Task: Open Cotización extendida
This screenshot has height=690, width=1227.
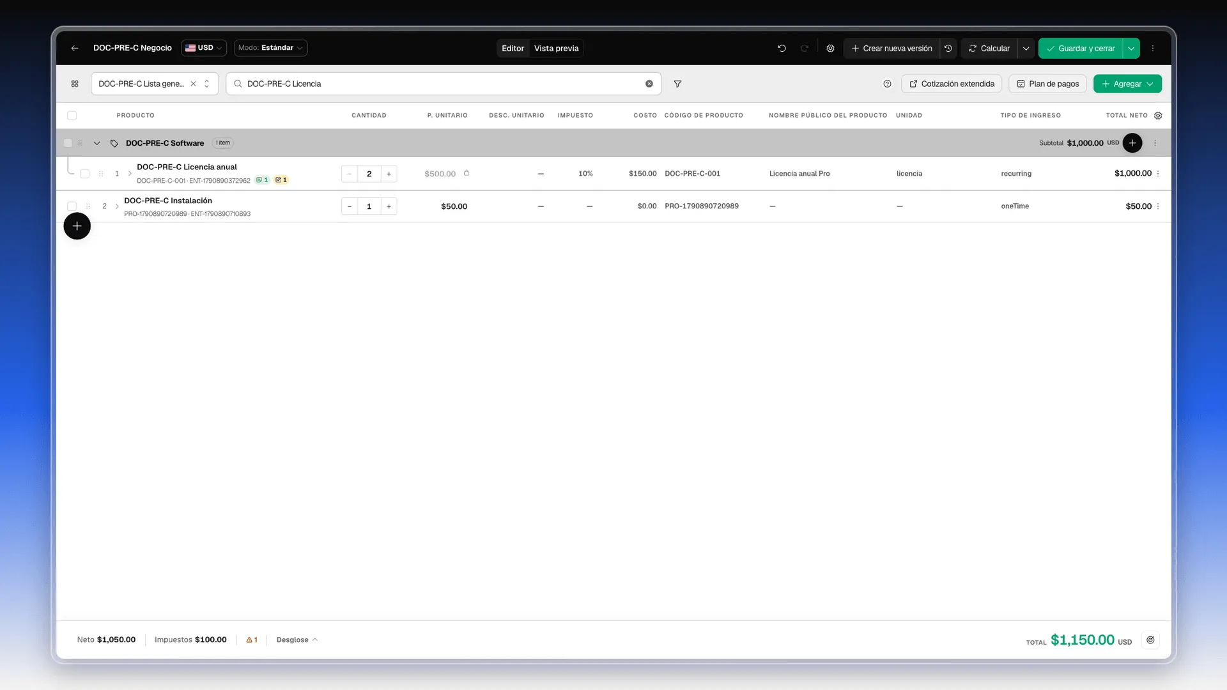Action: tap(952, 84)
